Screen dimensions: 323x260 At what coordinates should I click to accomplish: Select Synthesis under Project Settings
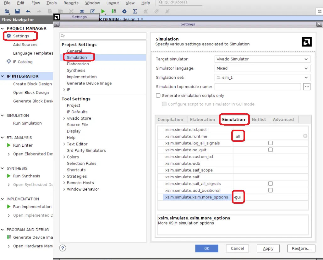click(x=76, y=70)
